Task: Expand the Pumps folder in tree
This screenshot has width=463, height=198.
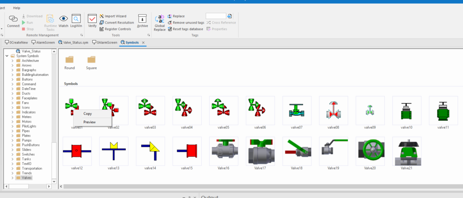Action: click(x=12, y=141)
